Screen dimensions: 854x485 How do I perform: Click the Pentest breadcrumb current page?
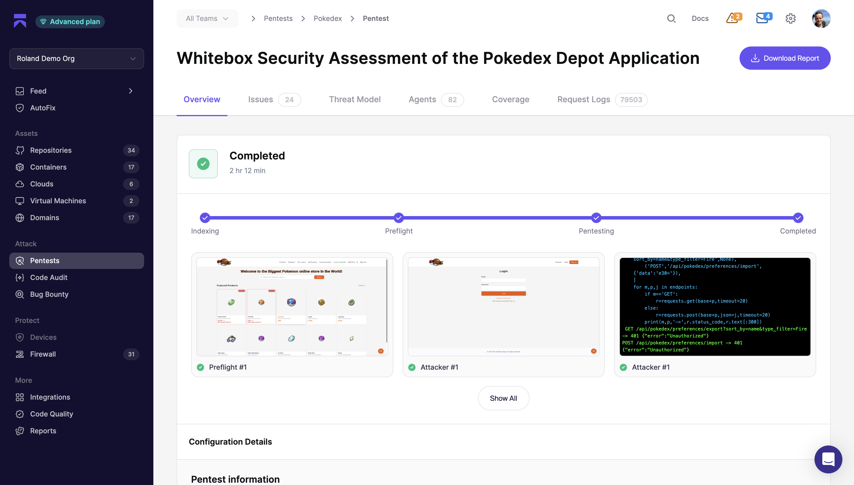point(375,18)
